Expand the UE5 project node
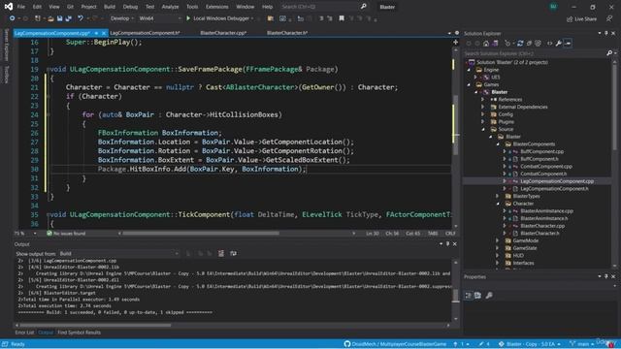 click(476, 78)
